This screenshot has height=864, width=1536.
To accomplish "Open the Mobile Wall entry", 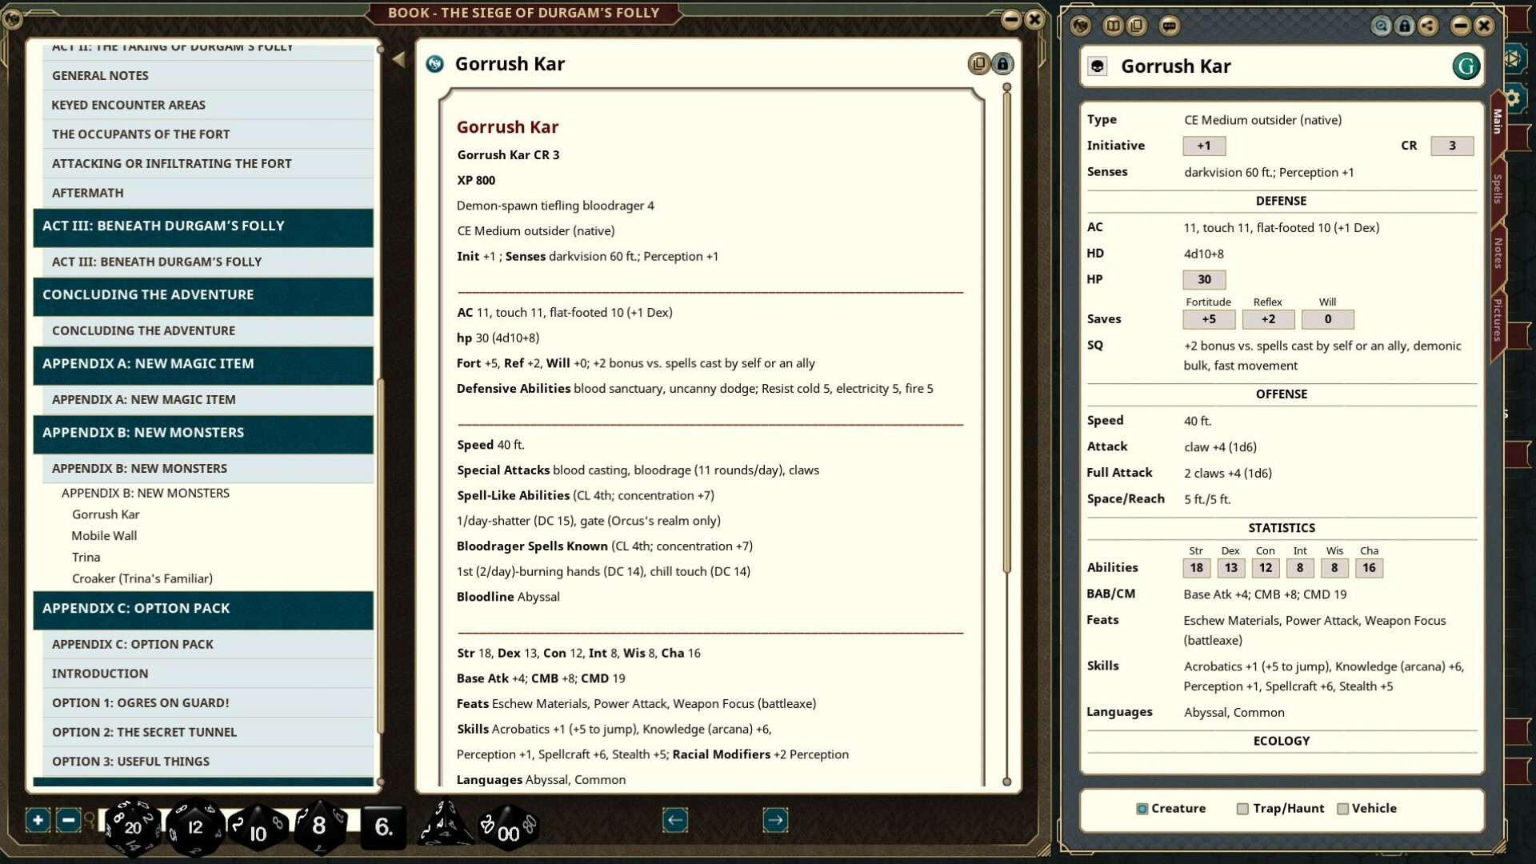I will click(104, 536).
